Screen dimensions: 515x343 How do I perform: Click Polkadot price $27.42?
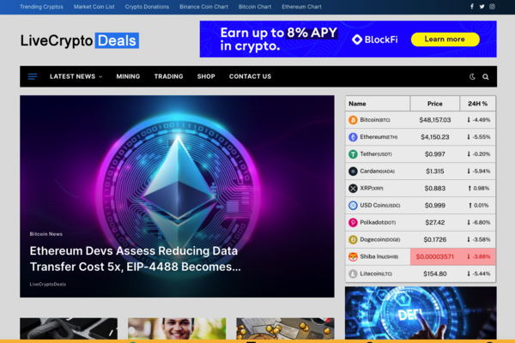435,223
